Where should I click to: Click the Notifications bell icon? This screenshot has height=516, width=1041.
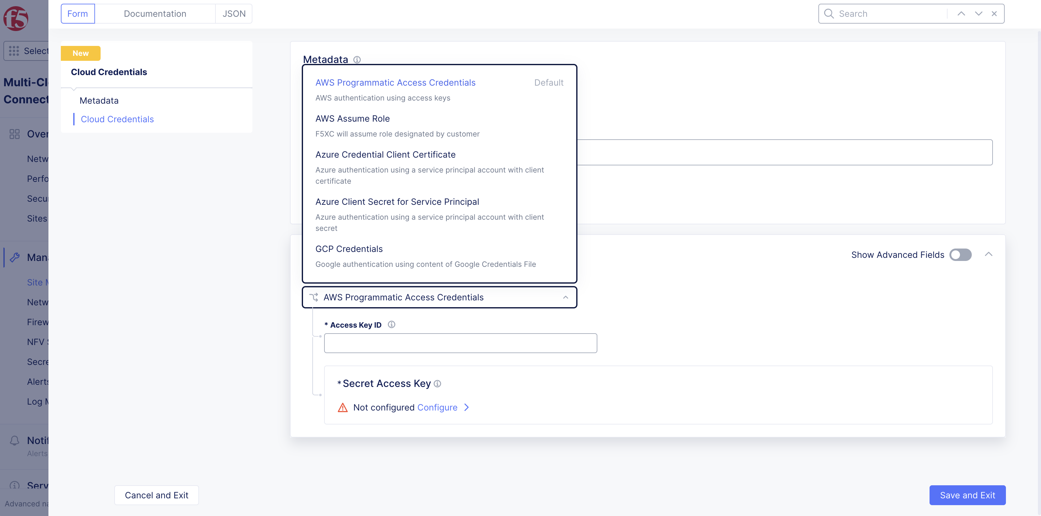[x=15, y=441]
